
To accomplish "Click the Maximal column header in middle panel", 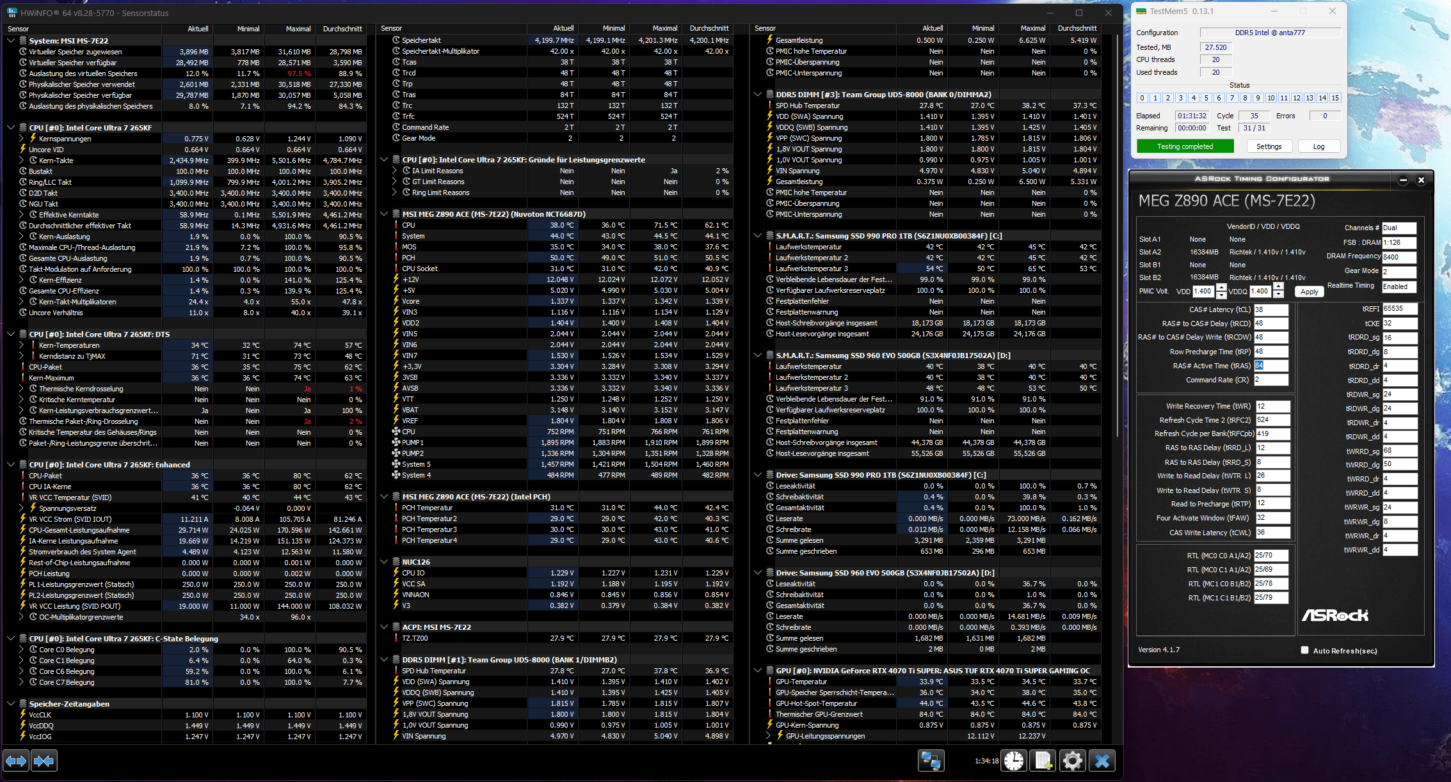I will tap(664, 28).
